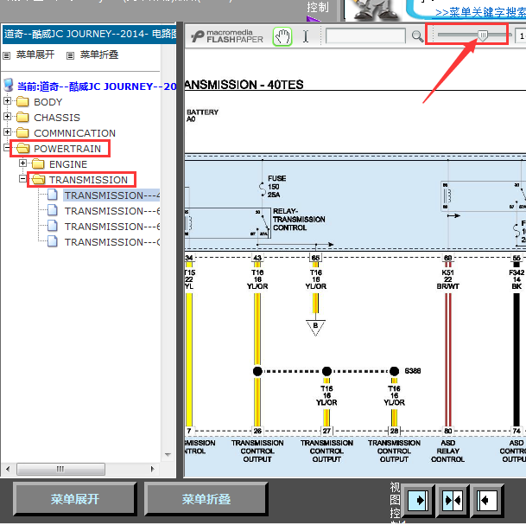Expand the BODY folder node

click(7, 100)
